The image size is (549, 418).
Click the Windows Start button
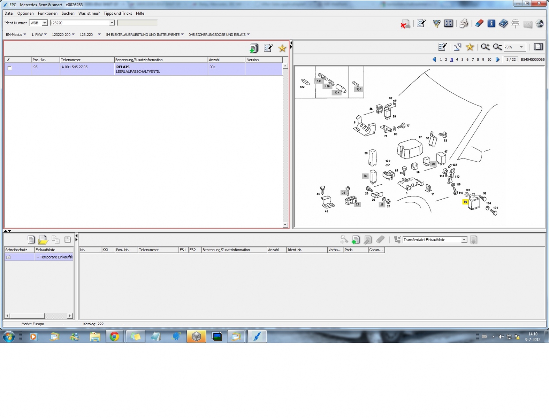pyautogui.click(x=9, y=337)
